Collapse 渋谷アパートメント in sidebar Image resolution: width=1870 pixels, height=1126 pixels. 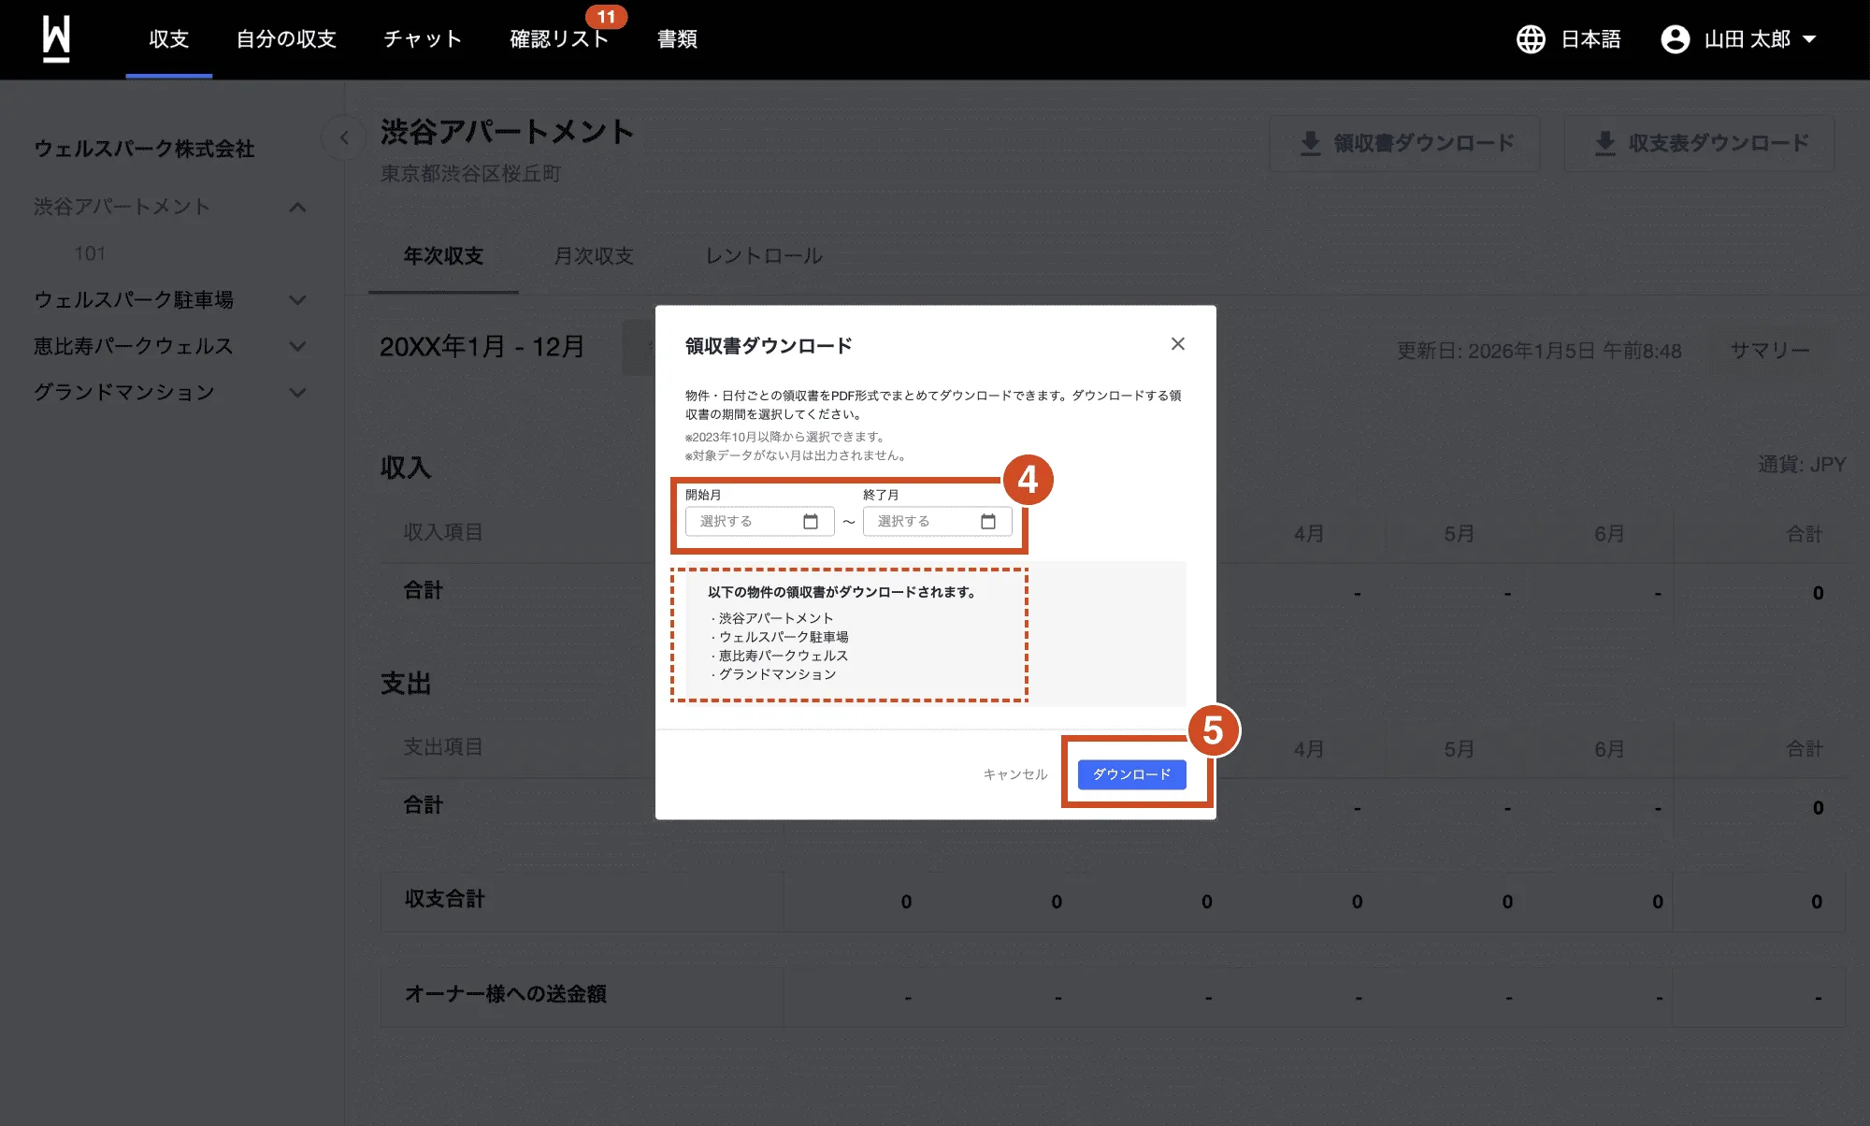297,208
